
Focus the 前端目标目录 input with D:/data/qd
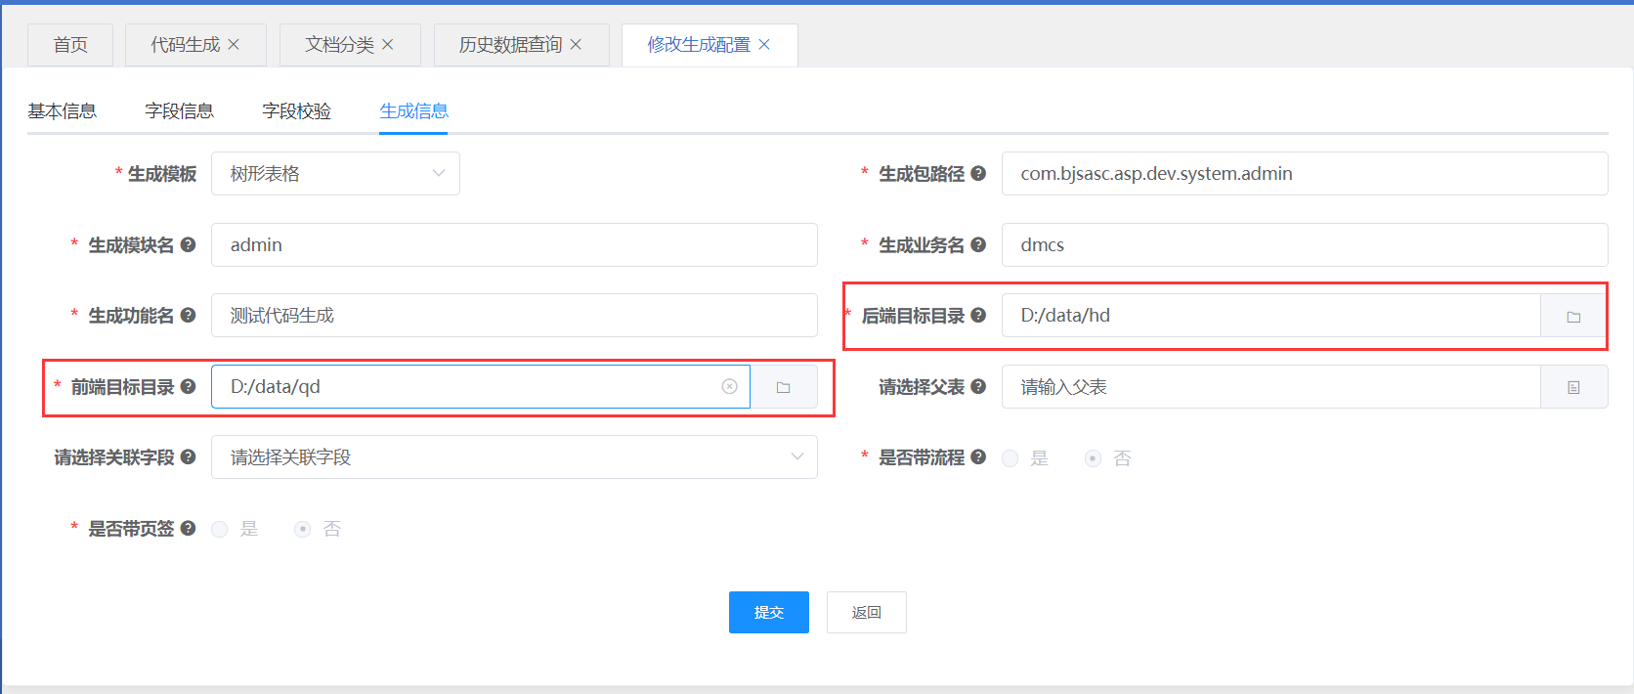tap(481, 387)
